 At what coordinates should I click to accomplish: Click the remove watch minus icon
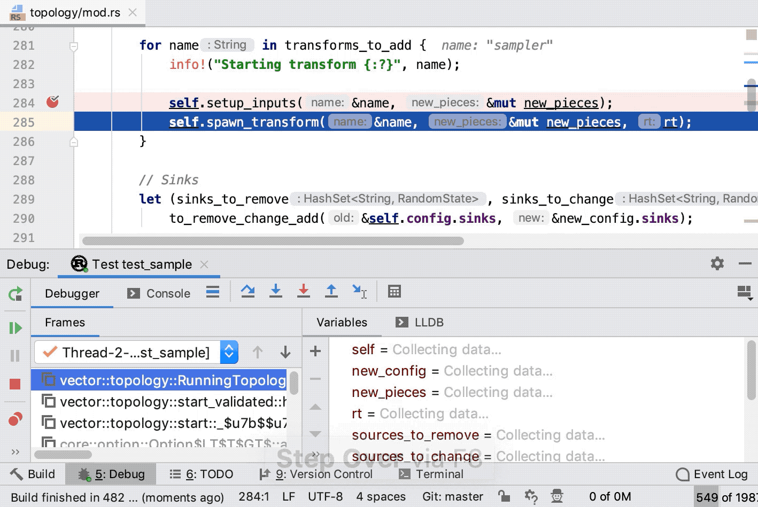[x=315, y=379]
